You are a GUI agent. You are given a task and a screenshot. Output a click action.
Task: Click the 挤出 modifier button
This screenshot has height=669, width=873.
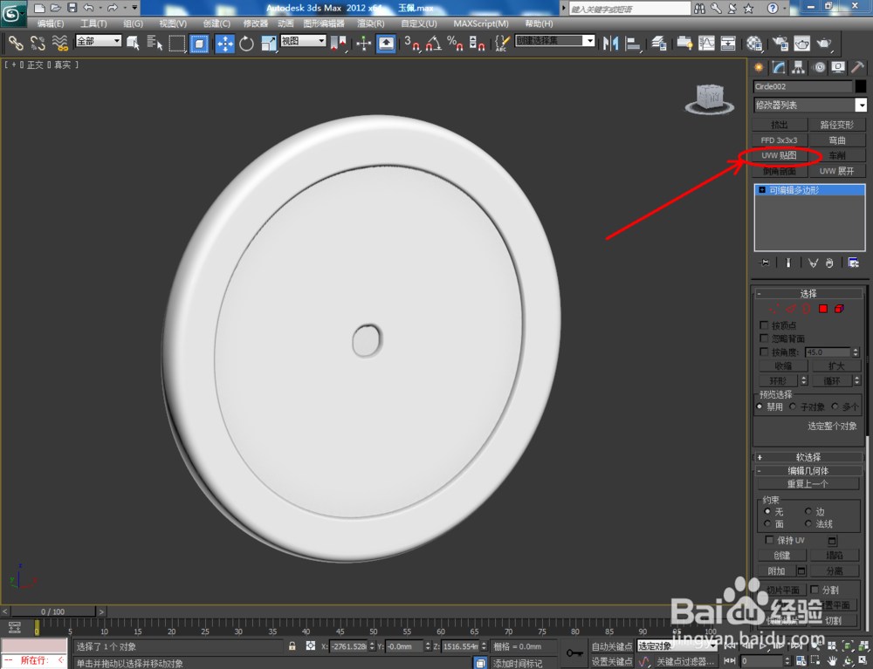click(780, 125)
